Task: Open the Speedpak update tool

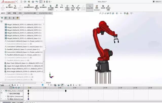Action: [97, 8]
